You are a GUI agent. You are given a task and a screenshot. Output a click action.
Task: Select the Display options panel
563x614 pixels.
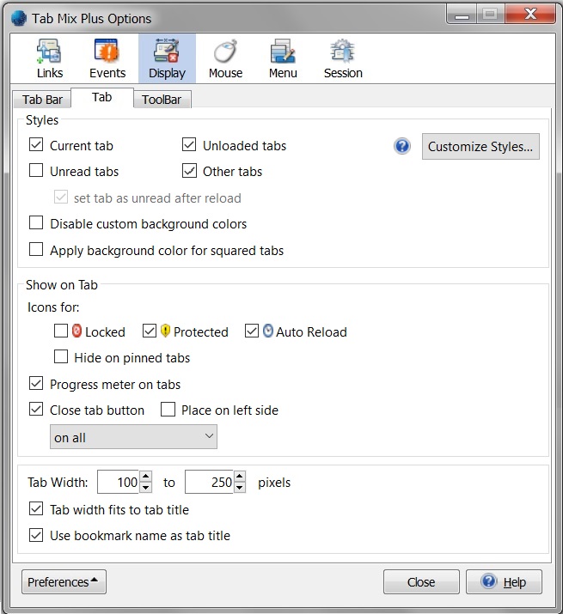[167, 58]
